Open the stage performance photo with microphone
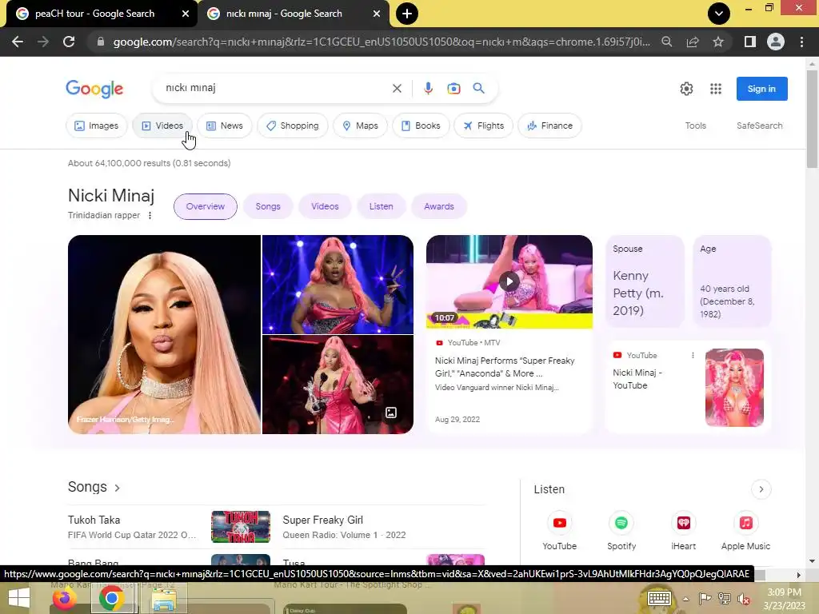The height and width of the screenshot is (614, 819). (338, 284)
